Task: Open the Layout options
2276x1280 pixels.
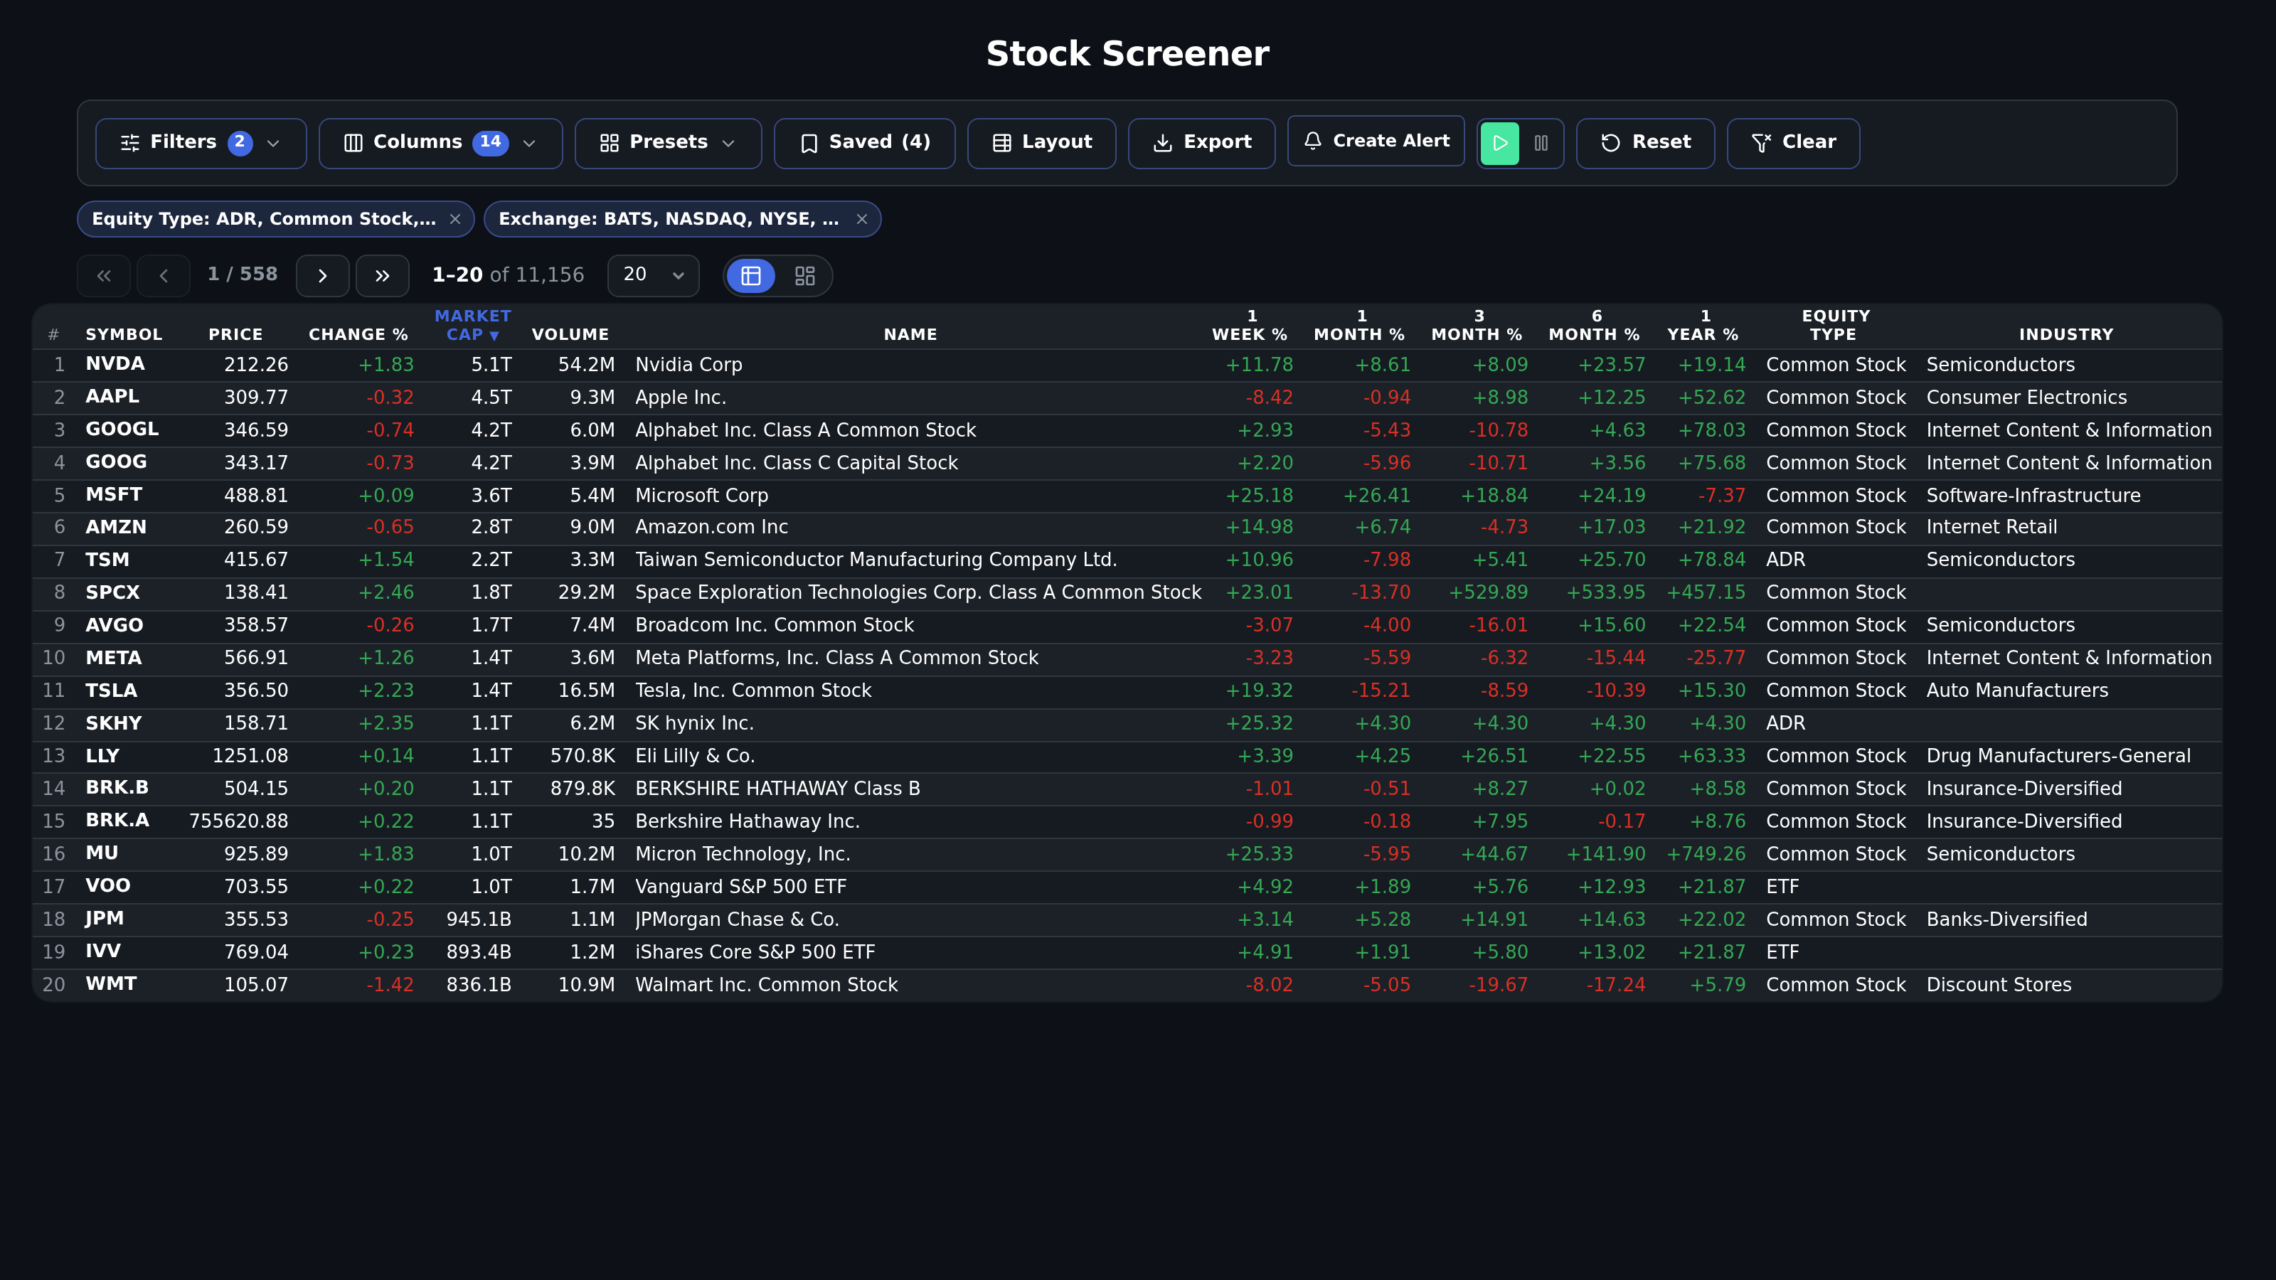Action: (x=1042, y=143)
